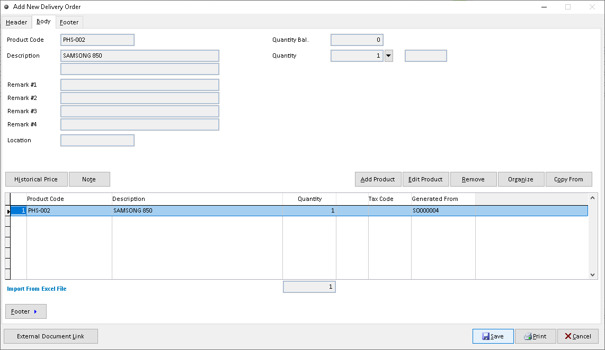Open External Document Link

50,336
